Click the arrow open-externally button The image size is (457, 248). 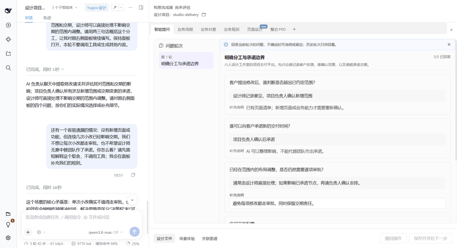(x=115, y=8)
